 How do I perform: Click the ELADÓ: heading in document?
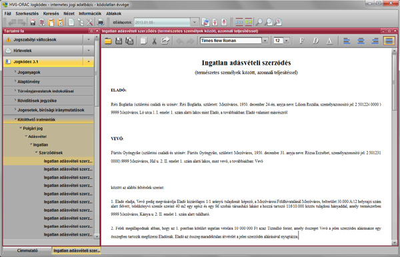(x=119, y=90)
